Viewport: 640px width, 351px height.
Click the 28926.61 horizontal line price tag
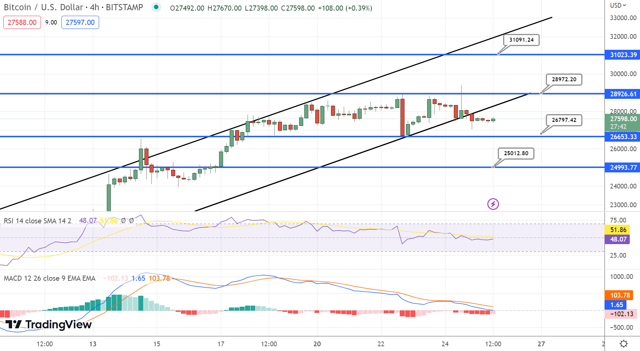pyautogui.click(x=623, y=94)
